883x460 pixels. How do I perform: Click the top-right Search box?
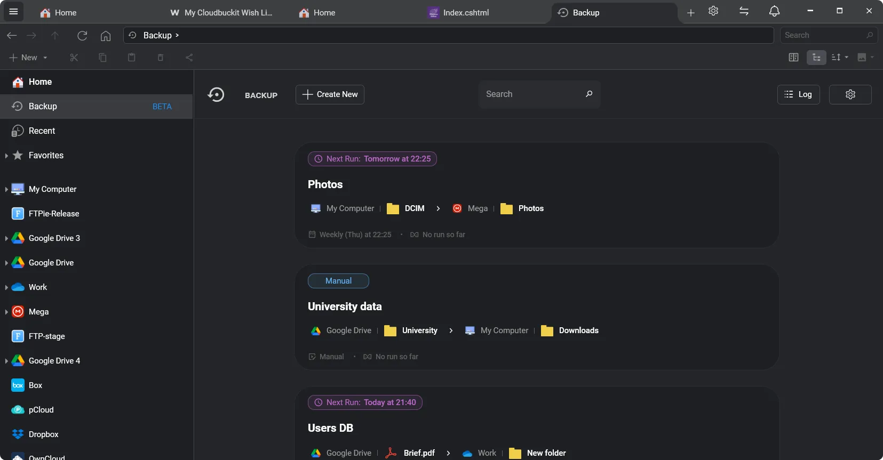pyautogui.click(x=829, y=35)
